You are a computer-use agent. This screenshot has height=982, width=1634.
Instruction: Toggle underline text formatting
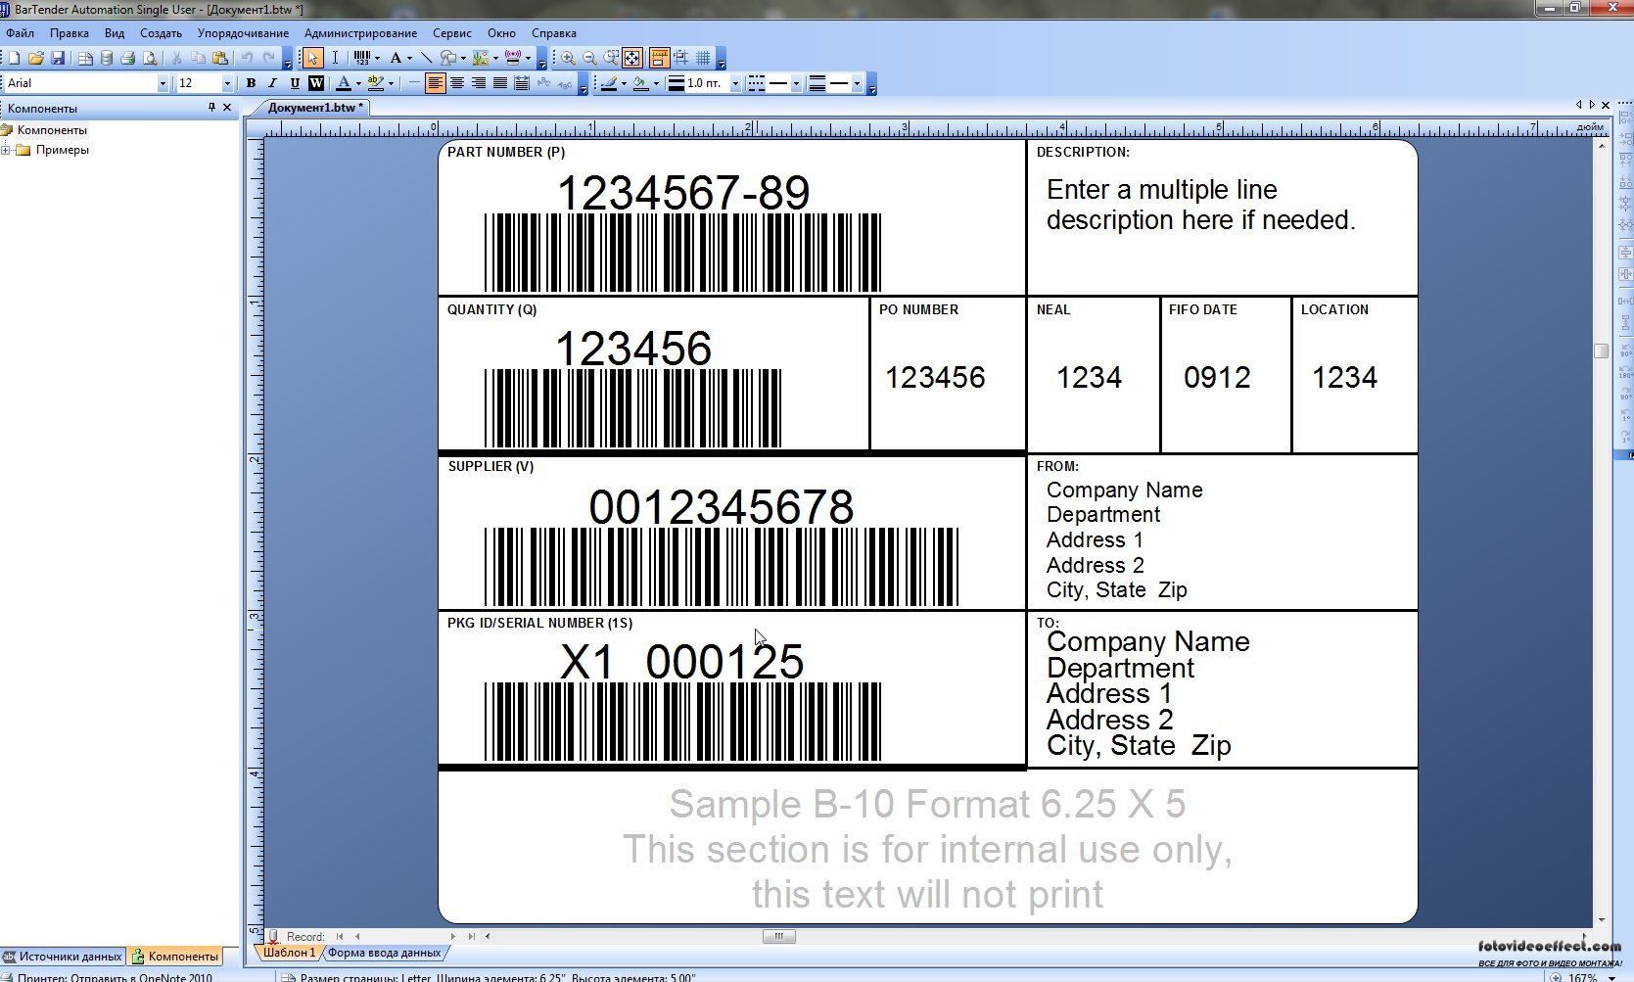294,83
